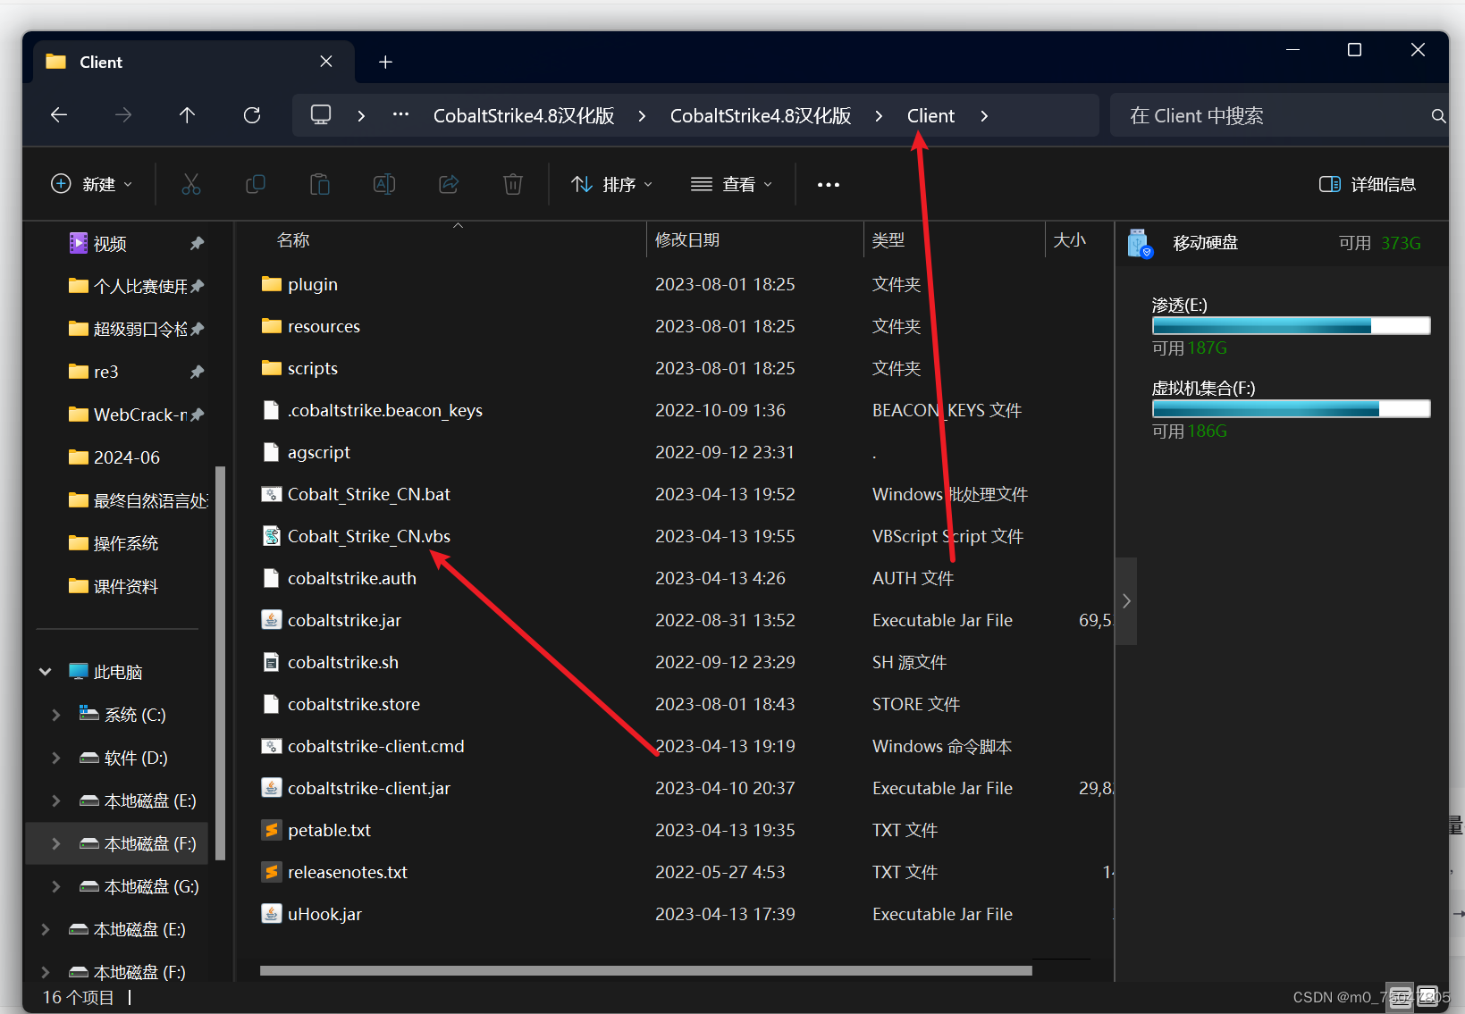This screenshot has height=1014, width=1465.
Task: Sort by the 修改日期 column header
Action: click(687, 239)
